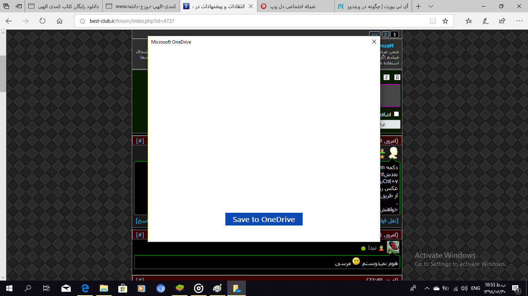Screen dimensions: 528x296
Task: Expand the tab preview chevron
Action: pos(431,7)
